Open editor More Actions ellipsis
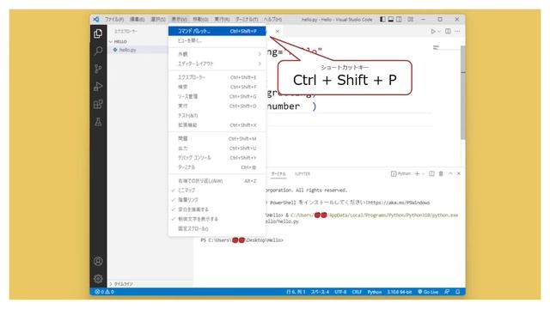The image size is (550, 309). [x=457, y=31]
